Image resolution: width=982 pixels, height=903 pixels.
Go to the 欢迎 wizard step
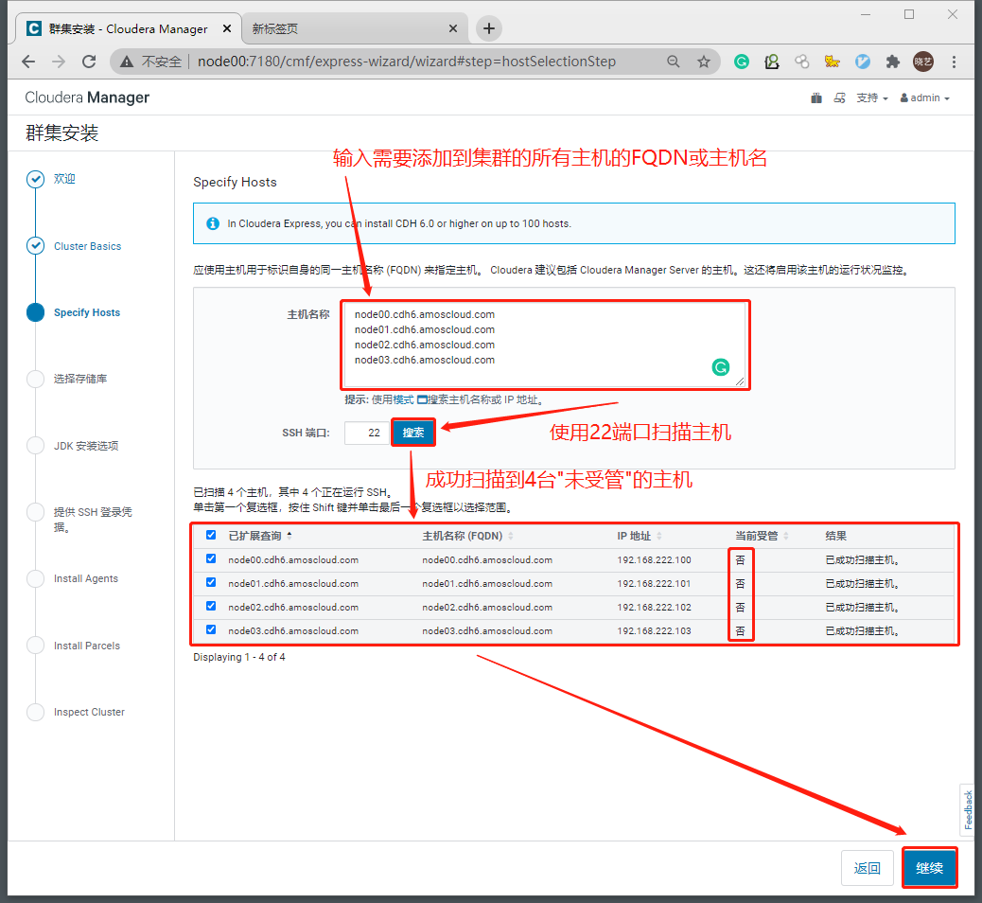[64, 179]
